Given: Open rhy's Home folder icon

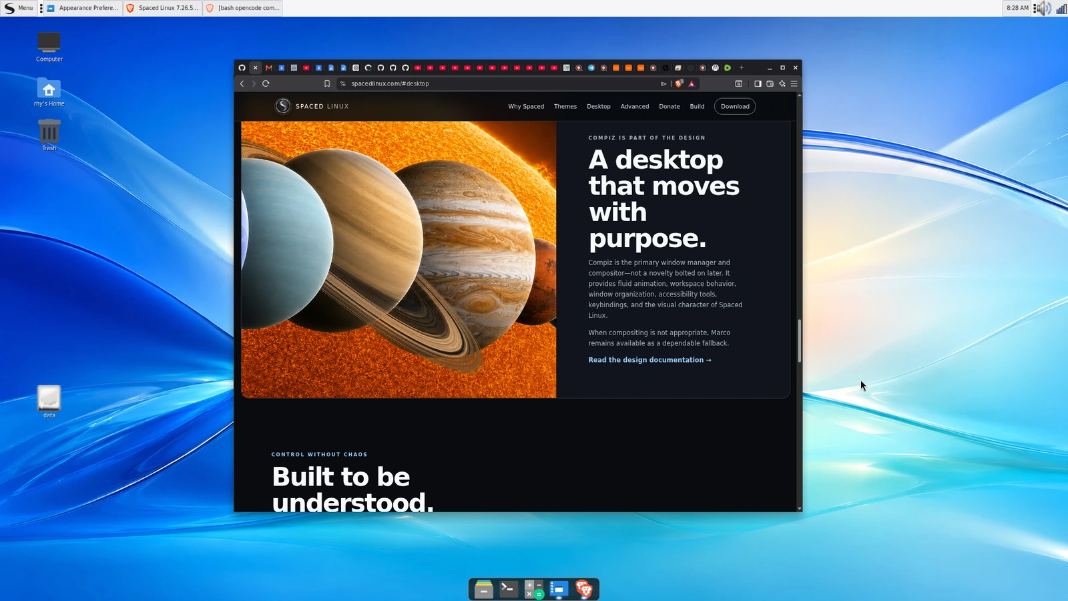Looking at the screenshot, I should click(x=49, y=91).
